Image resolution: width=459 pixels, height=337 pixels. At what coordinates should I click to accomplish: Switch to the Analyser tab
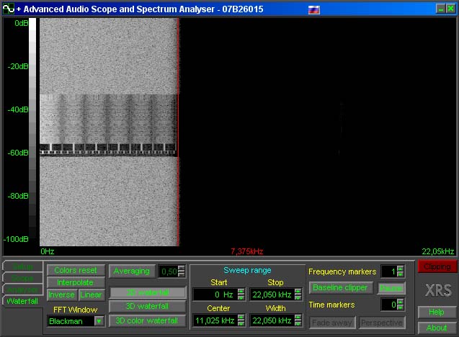[22, 289]
